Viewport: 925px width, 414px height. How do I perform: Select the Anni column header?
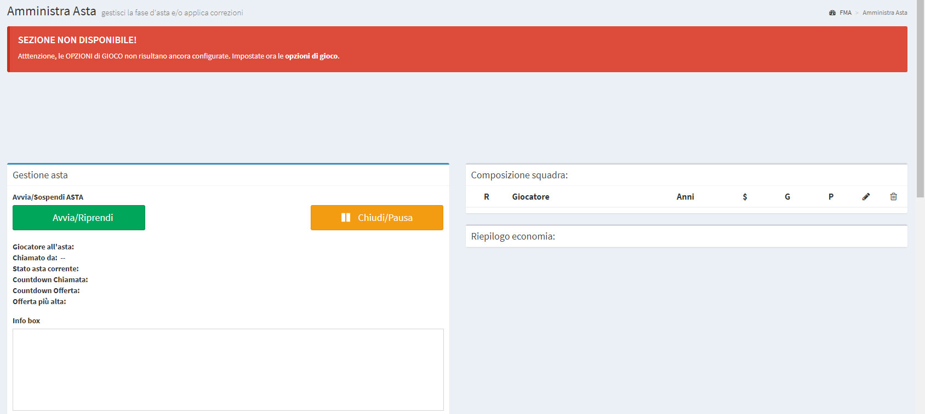pyautogui.click(x=685, y=197)
